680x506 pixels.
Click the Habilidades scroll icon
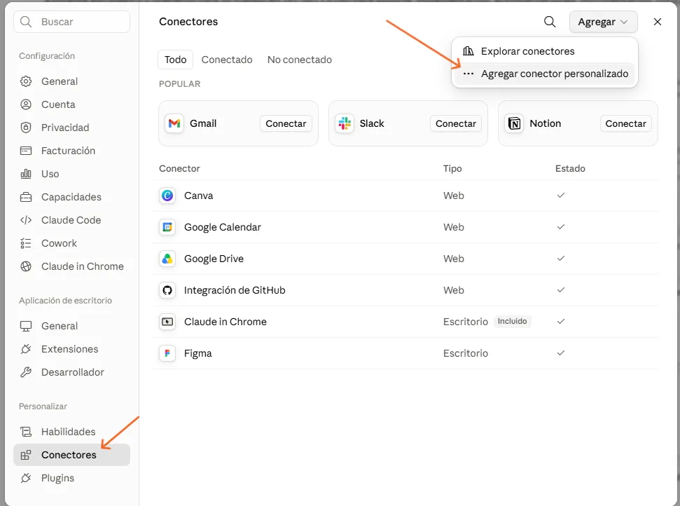coord(26,432)
